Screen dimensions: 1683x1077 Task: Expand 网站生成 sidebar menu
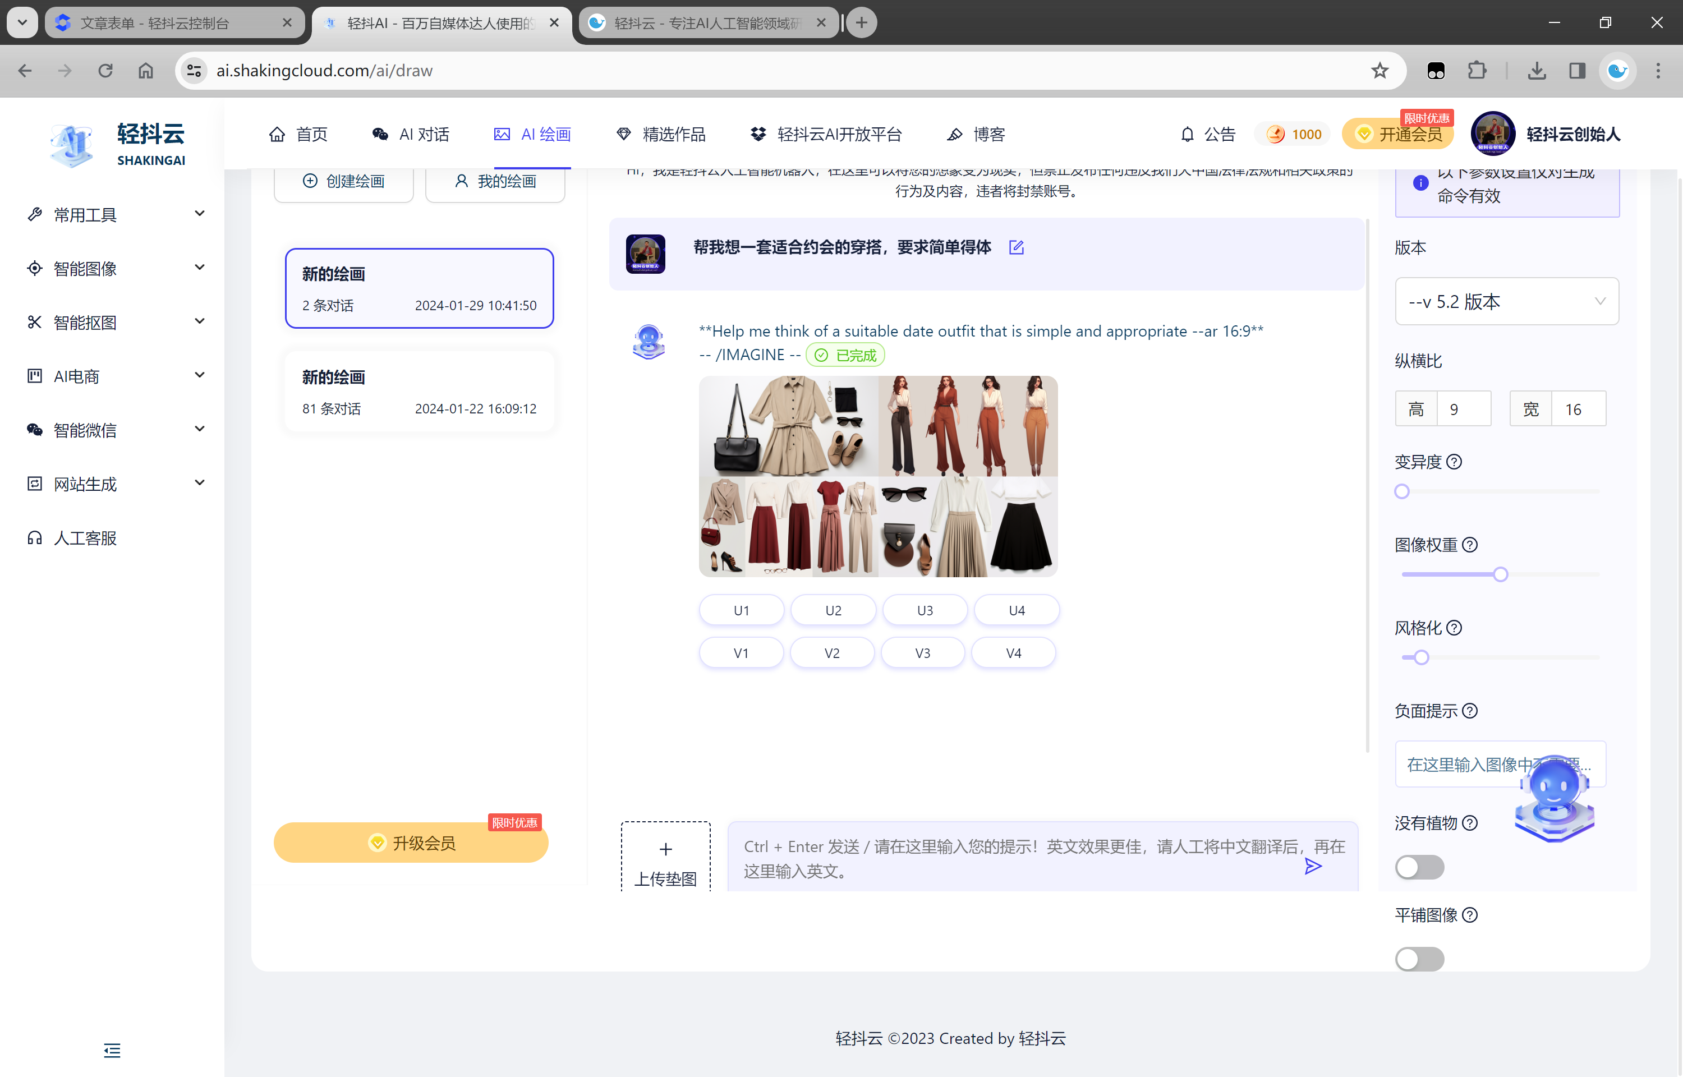pos(116,484)
